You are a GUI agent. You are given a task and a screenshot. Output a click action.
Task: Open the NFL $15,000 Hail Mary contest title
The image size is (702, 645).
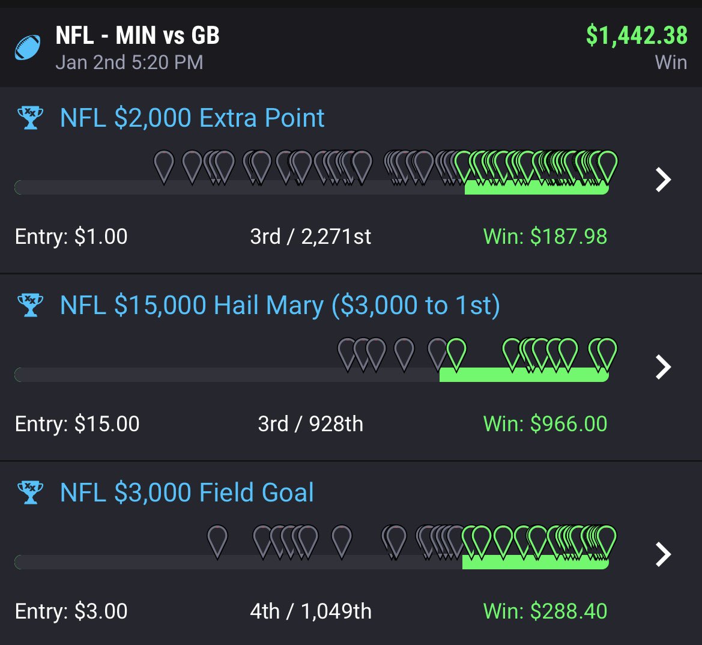click(x=280, y=305)
